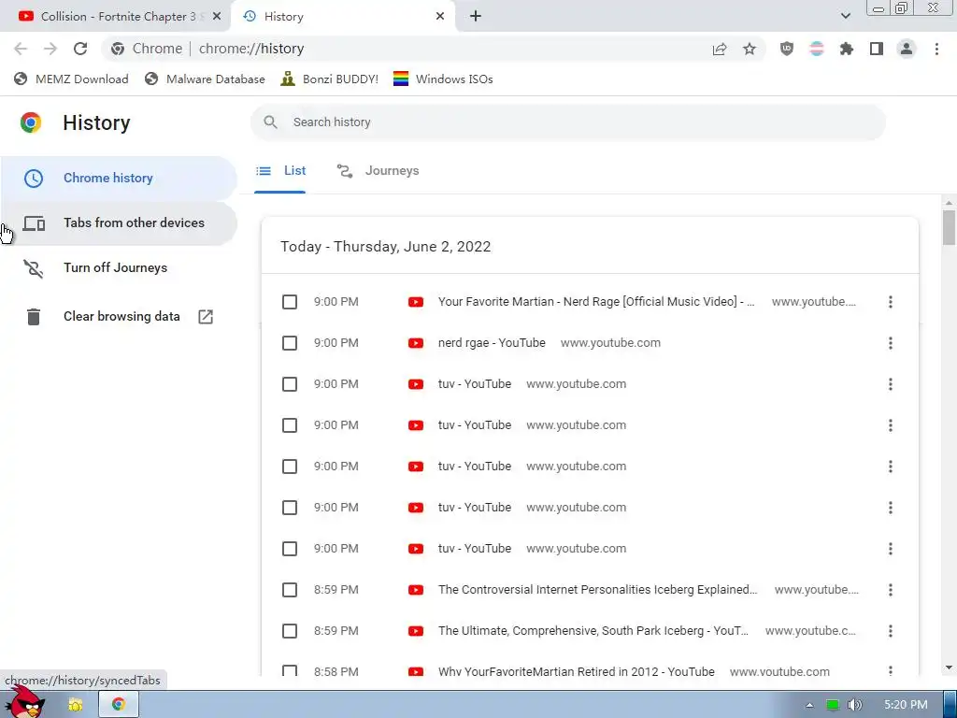Open a new tab with the plus button
Viewport: 957px width, 718px height.
[476, 17]
